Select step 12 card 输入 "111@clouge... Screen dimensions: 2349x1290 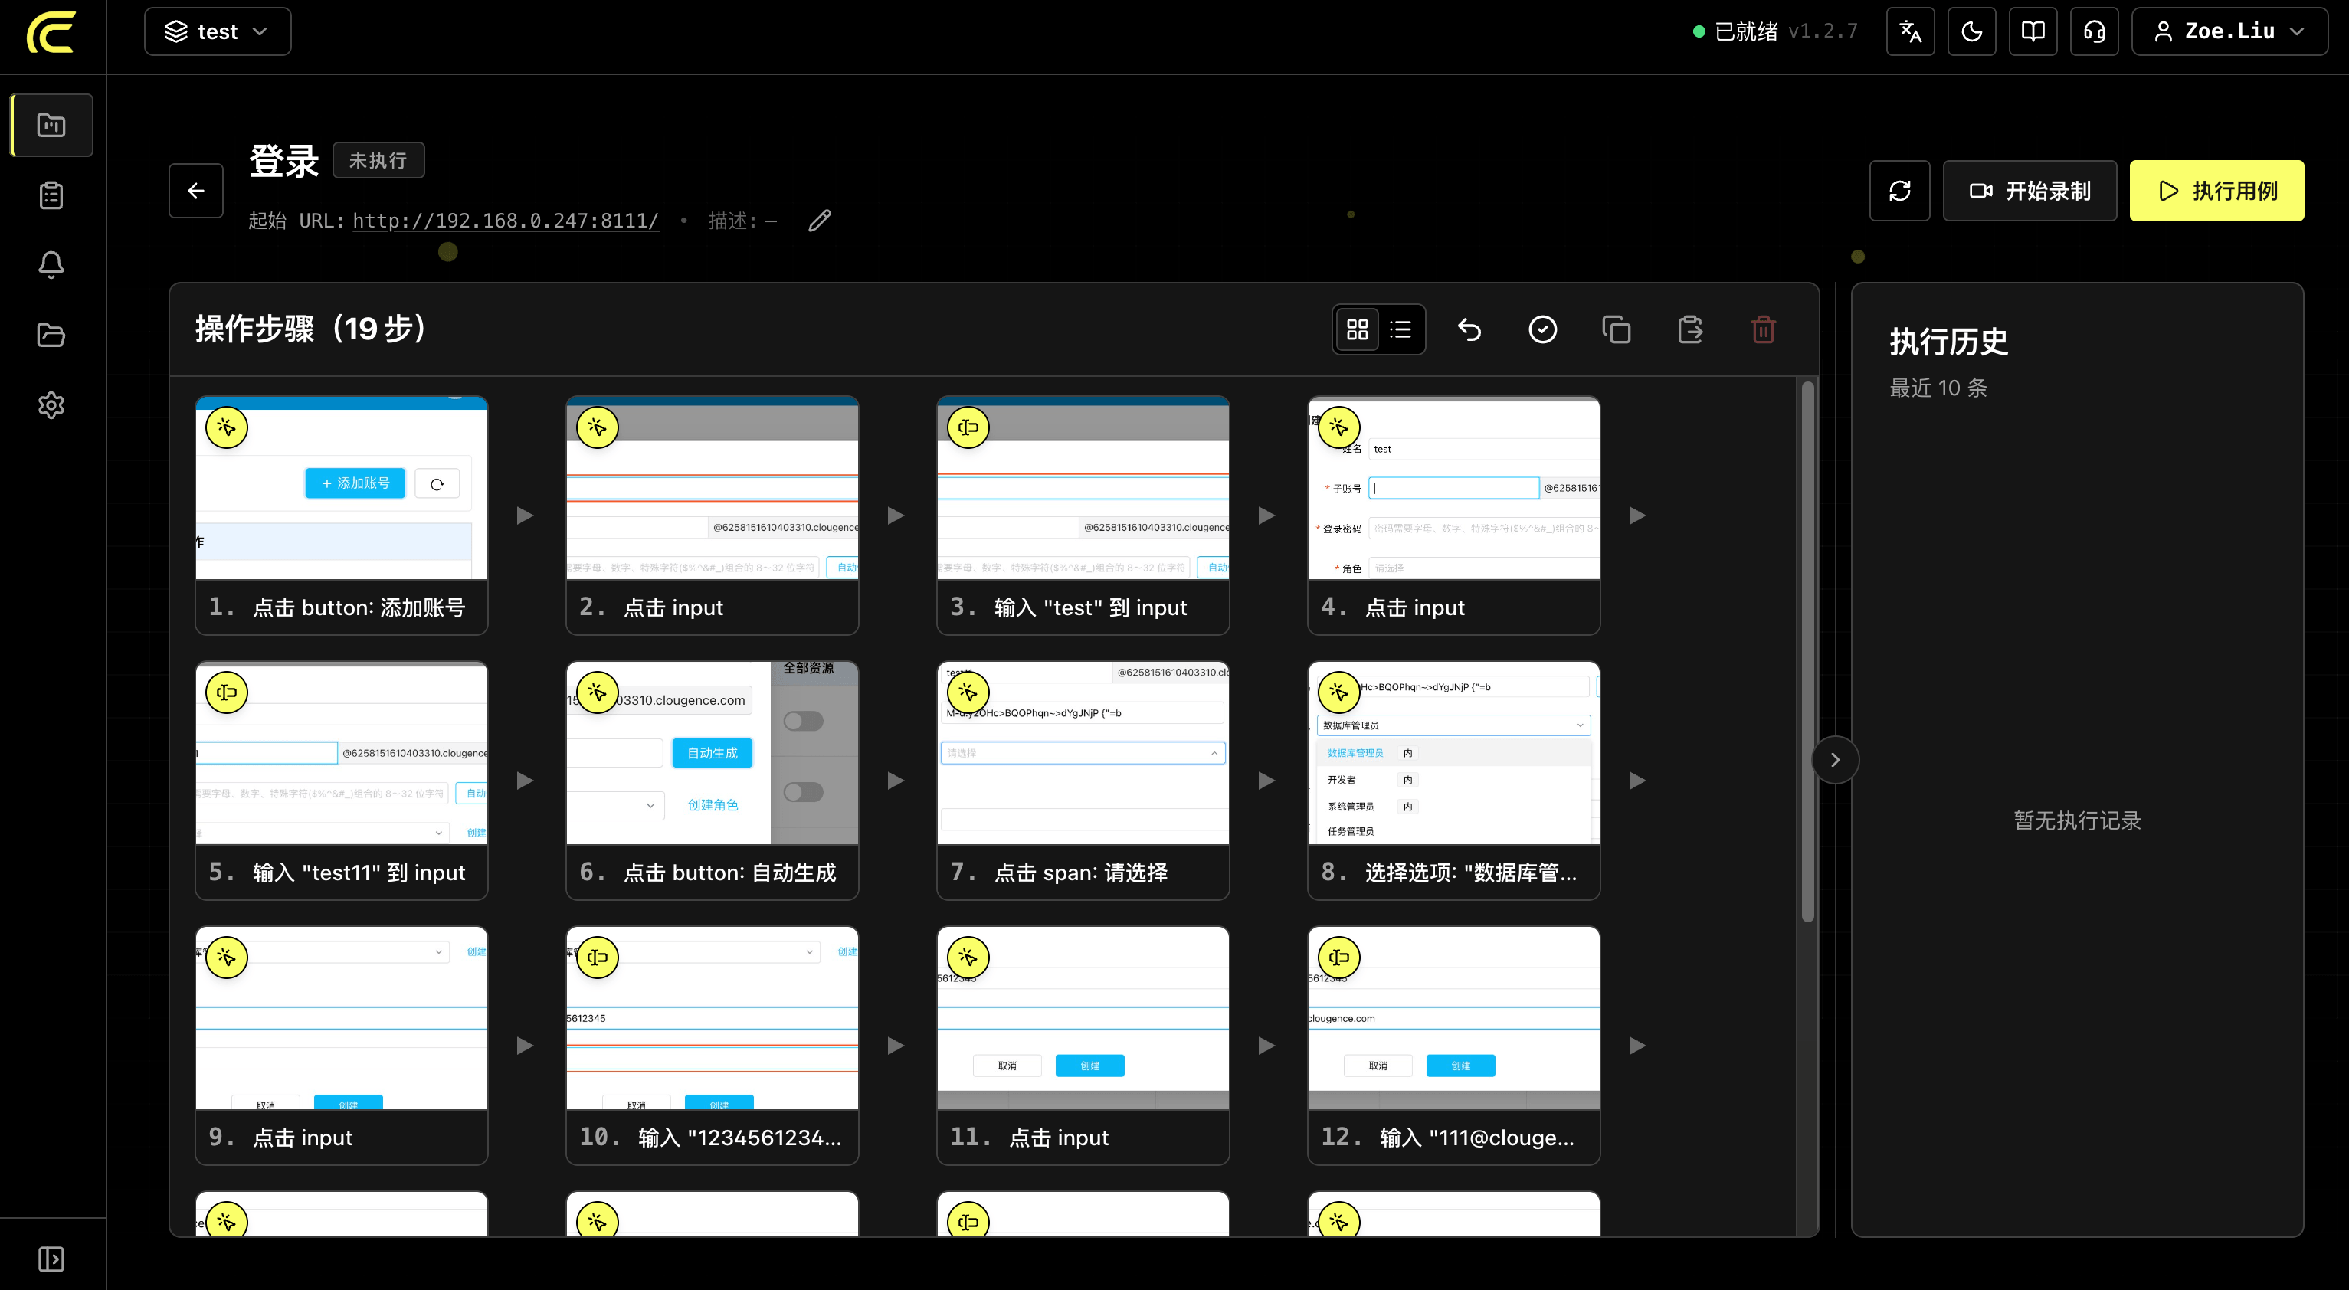click(1453, 1046)
